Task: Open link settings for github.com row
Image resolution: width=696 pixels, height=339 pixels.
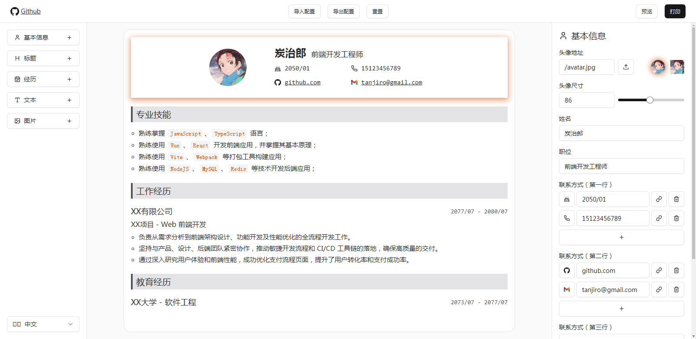Action: coord(659,270)
